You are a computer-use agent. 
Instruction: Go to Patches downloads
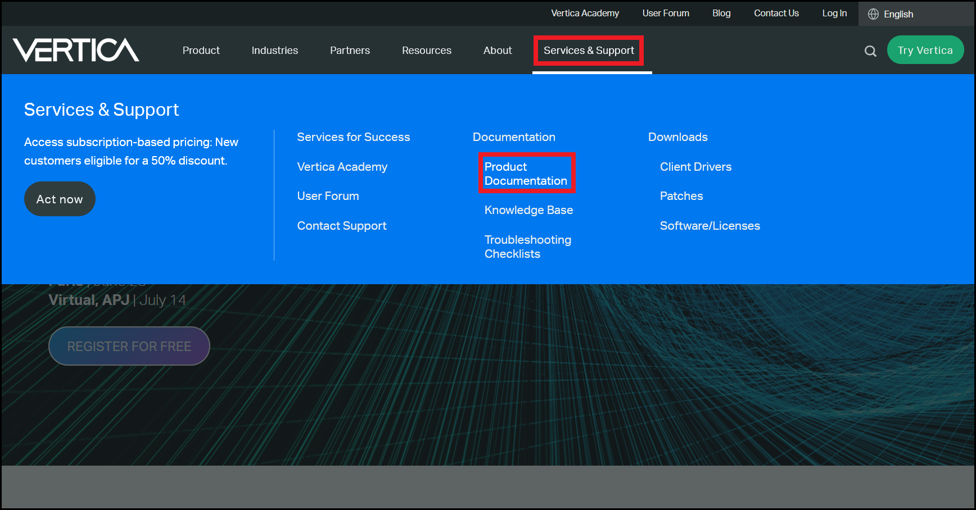tap(681, 196)
